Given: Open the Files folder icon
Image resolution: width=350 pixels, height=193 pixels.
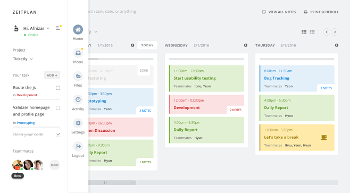Looking at the screenshot, I should 78,77.
